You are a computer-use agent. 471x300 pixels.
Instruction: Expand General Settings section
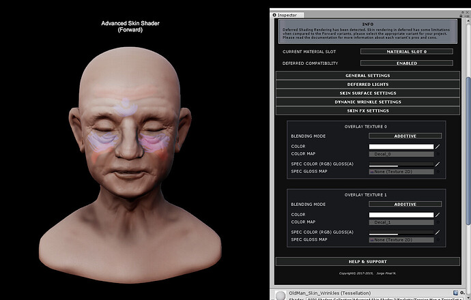click(x=368, y=76)
